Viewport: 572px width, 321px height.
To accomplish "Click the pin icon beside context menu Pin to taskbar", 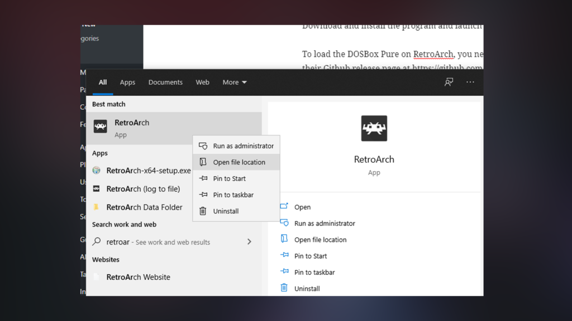I will pyautogui.click(x=203, y=194).
